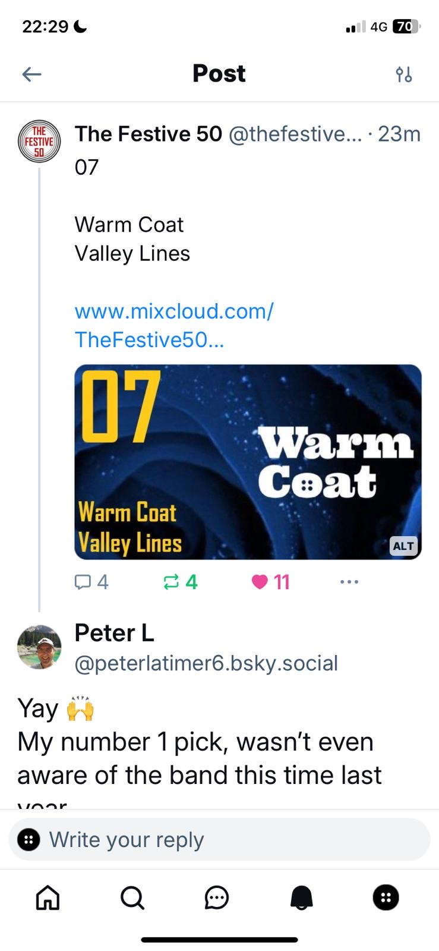This screenshot has height=951, width=439.
Task: Tap the repost arrows icon
Action: [171, 582]
